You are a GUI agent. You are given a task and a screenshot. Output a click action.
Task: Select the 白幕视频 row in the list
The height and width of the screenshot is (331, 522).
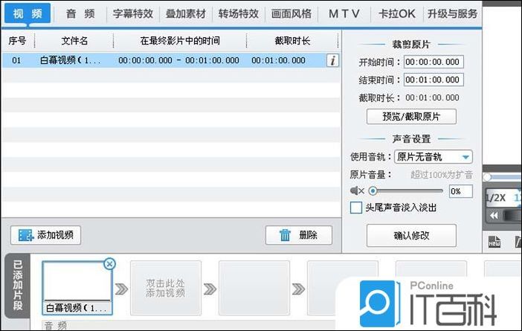click(171, 60)
